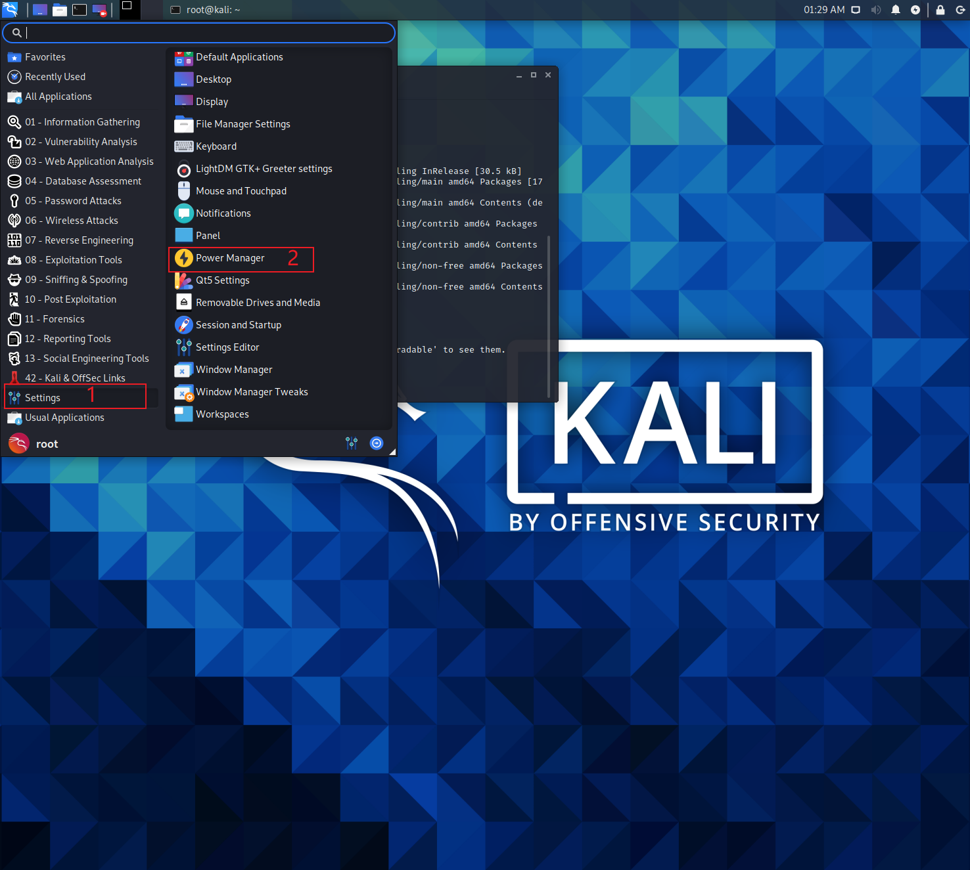
Task: Open the volume speaker icon in system tray
Action: [876, 10]
